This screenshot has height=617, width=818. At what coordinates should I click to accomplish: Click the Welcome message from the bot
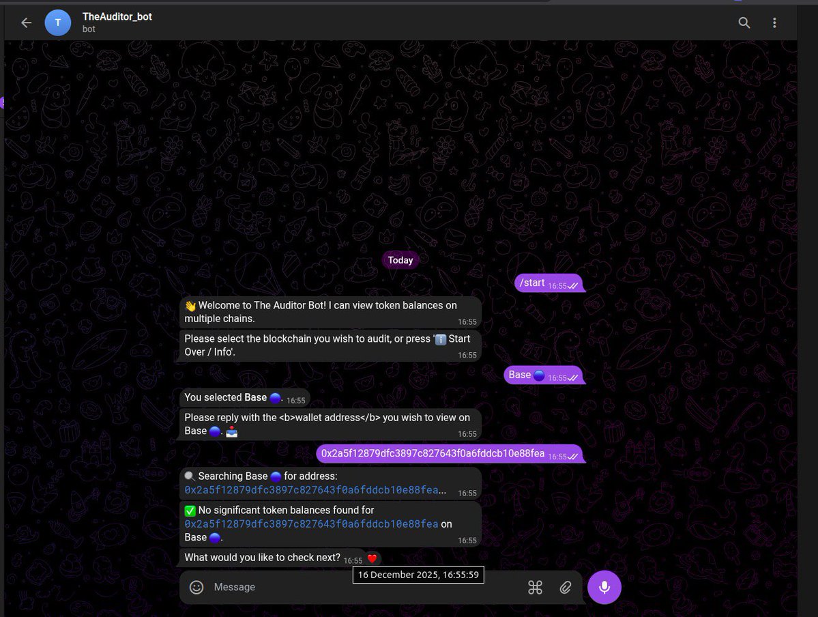tap(327, 311)
